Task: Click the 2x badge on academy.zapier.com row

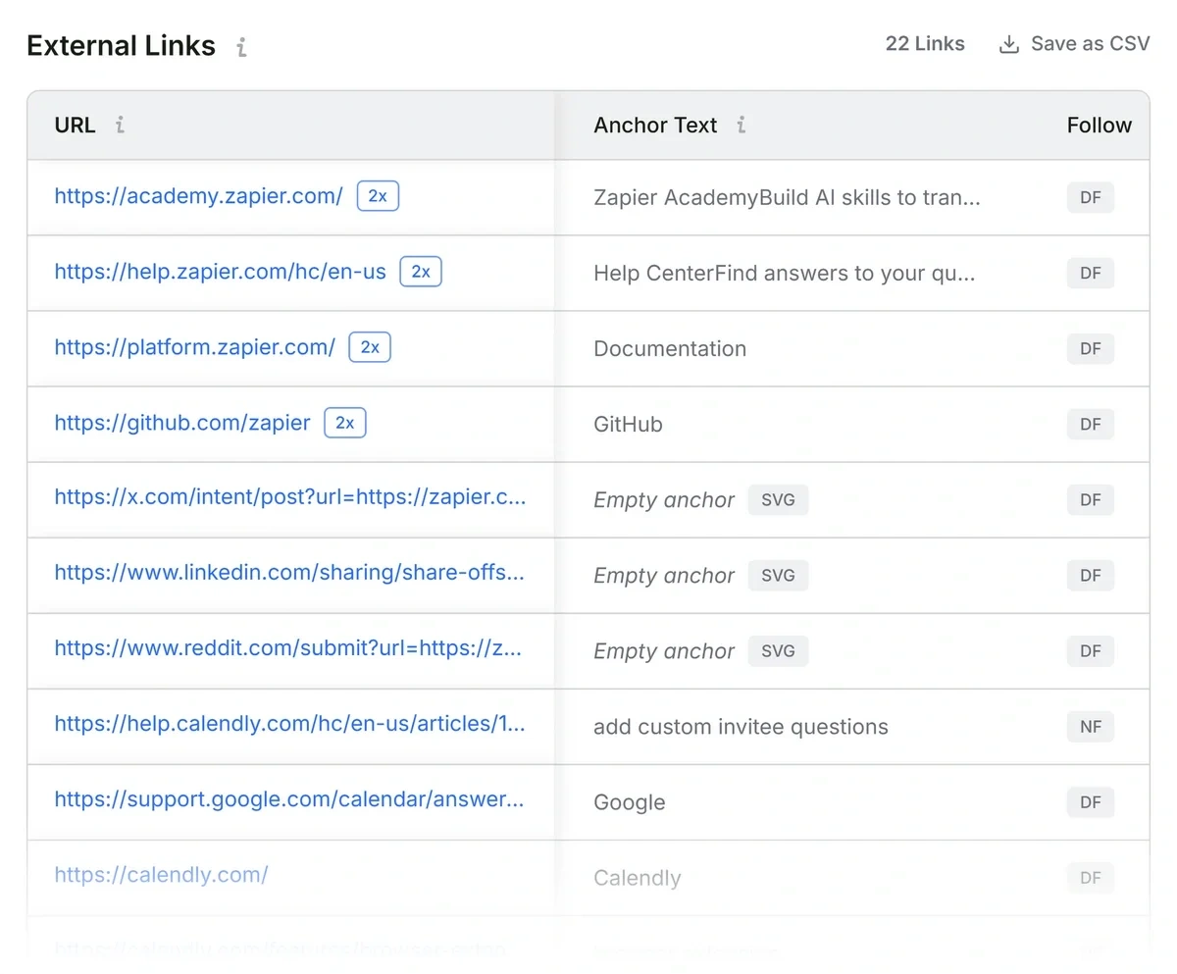Action: (x=378, y=196)
